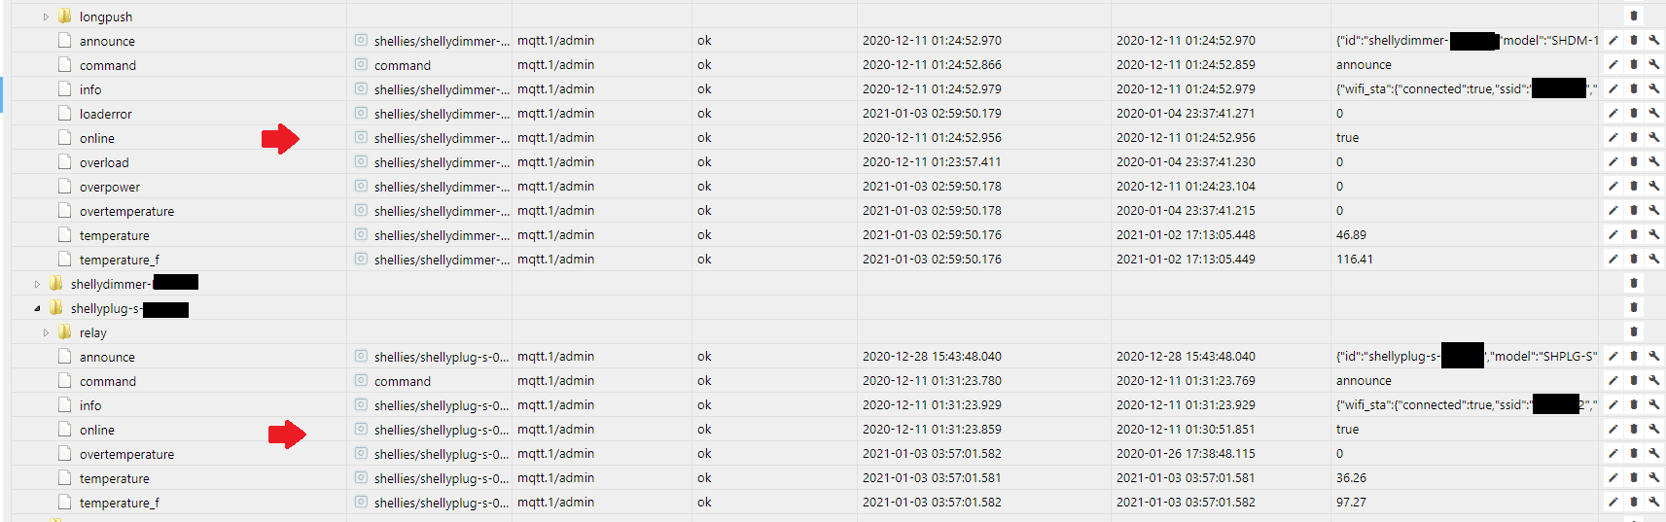Edit the row with value 36.26
This screenshot has width=1666, height=522.
click(1613, 477)
